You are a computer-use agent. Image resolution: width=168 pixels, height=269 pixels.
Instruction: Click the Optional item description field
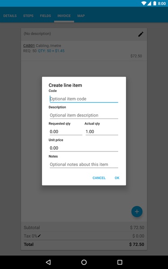[x=84, y=115]
